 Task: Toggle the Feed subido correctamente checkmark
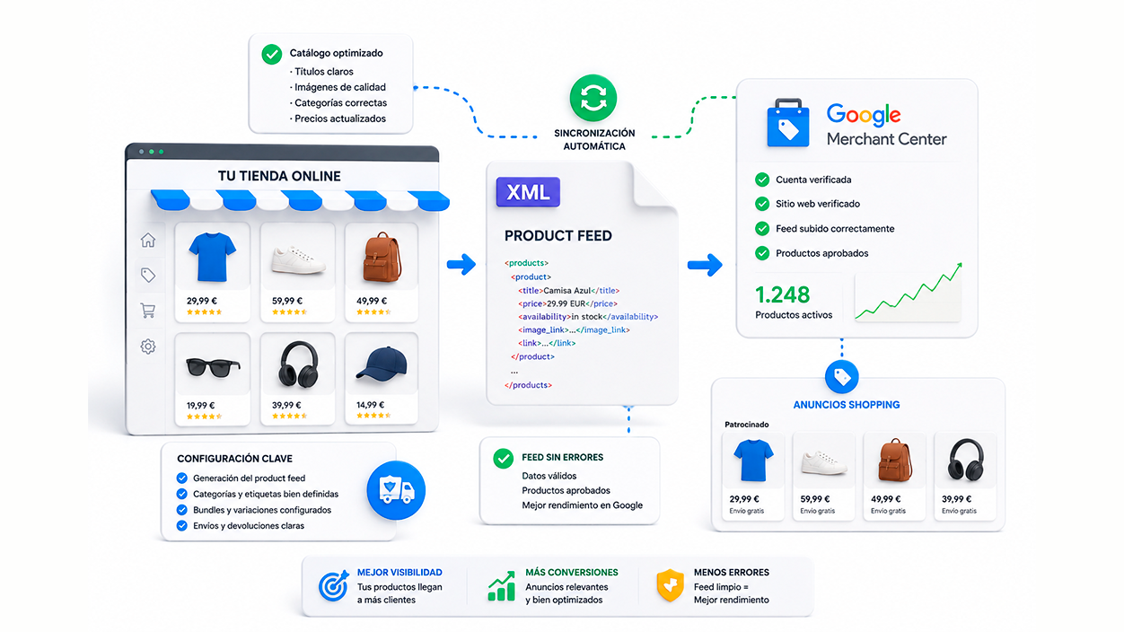(762, 228)
